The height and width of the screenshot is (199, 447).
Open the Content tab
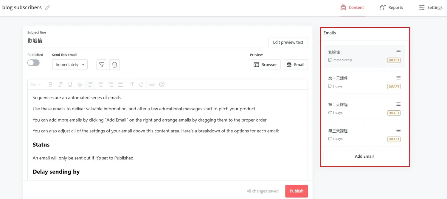click(352, 8)
